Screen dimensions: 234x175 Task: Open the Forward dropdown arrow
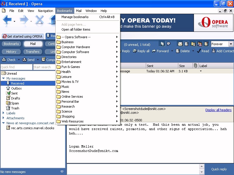pyautogui.click(x=172, y=51)
